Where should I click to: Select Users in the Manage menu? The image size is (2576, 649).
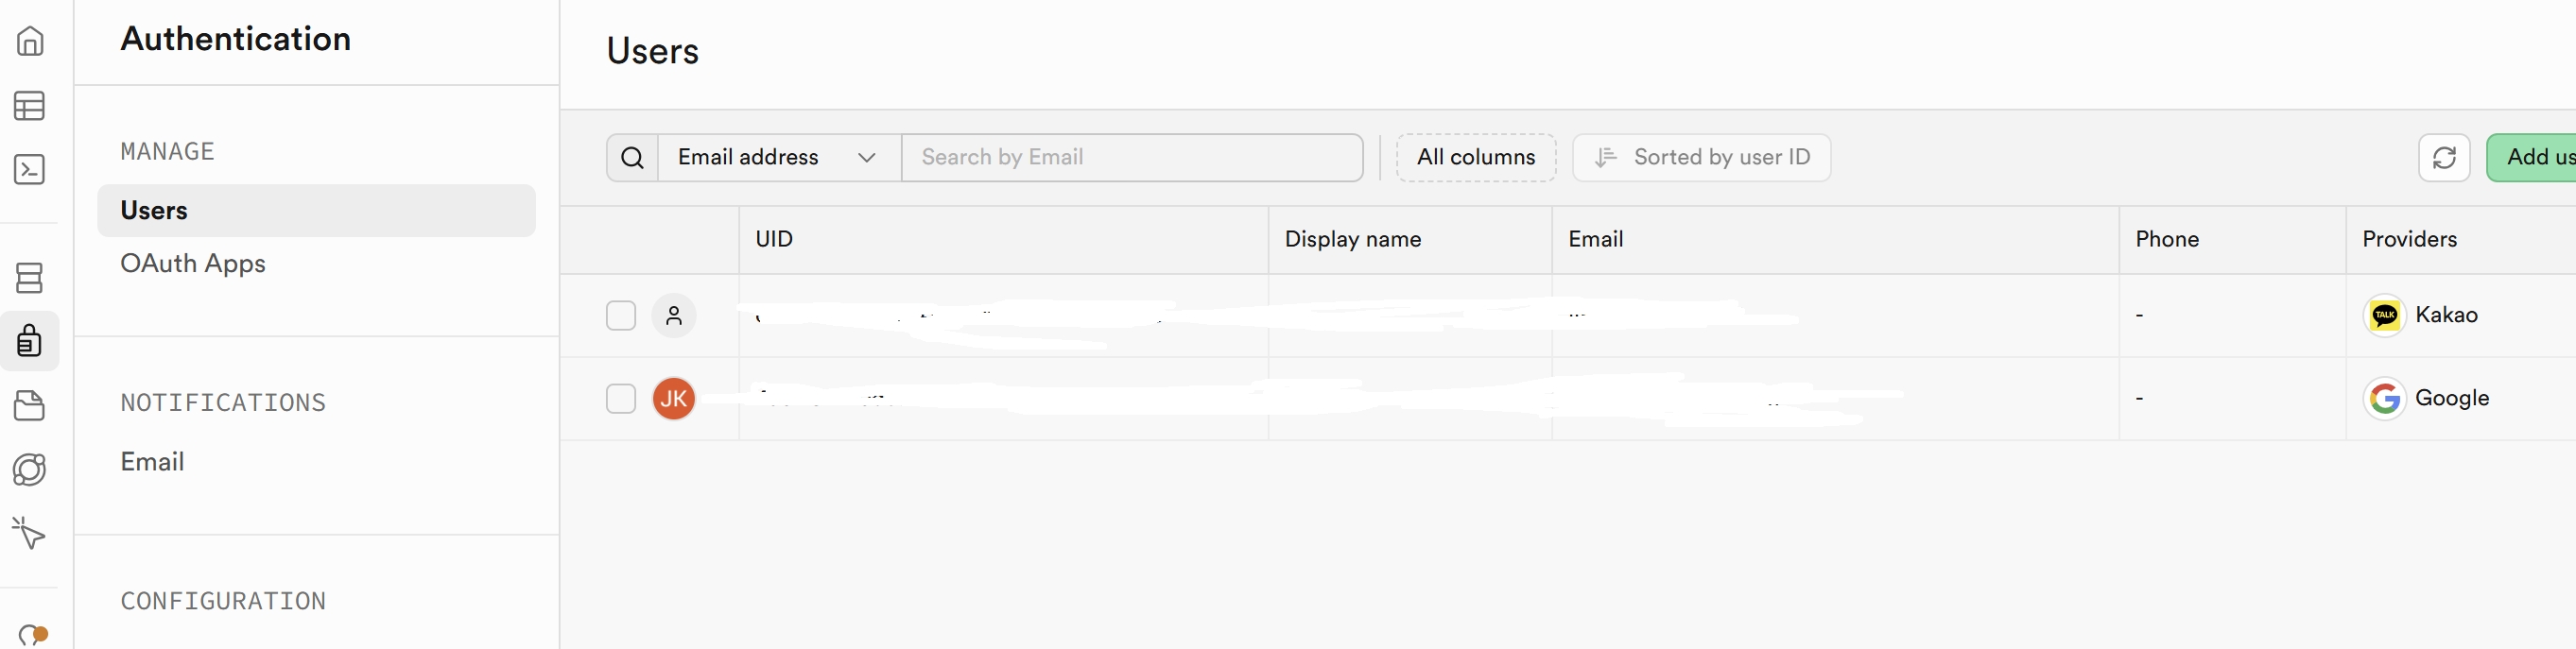click(316, 211)
